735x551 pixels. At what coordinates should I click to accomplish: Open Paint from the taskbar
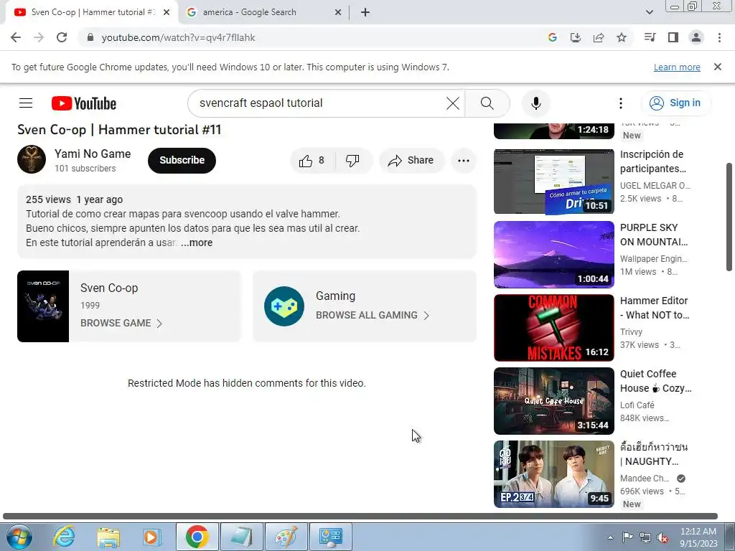[286, 537]
